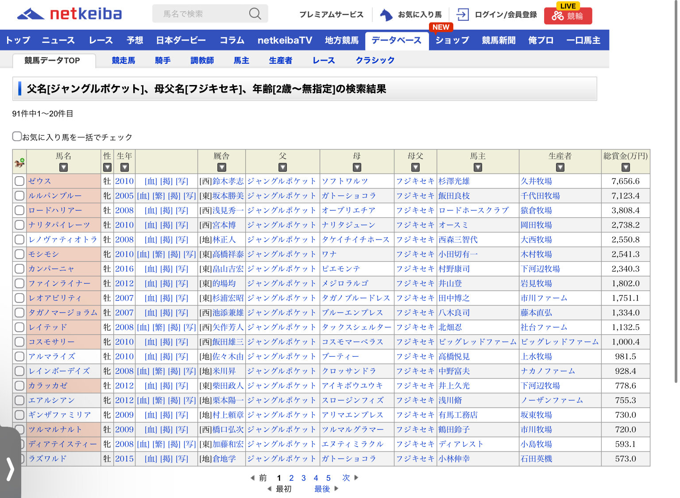680x498 pixels.
Task: Switch to the 騎手 tab
Action: (162, 60)
